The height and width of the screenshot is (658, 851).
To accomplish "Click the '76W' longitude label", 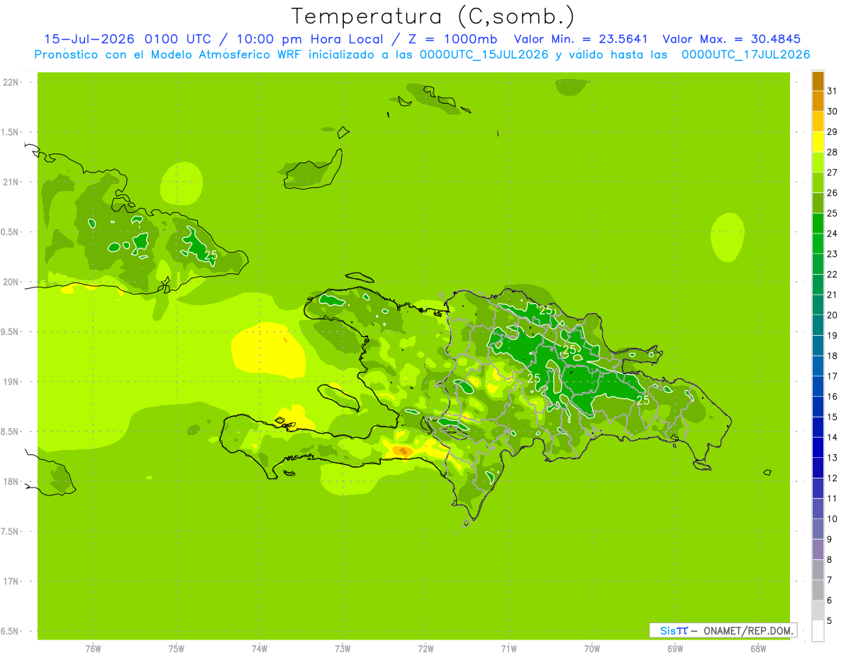I will (93, 649).
